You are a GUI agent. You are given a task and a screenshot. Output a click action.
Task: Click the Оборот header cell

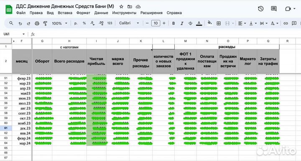coord(42,61)
